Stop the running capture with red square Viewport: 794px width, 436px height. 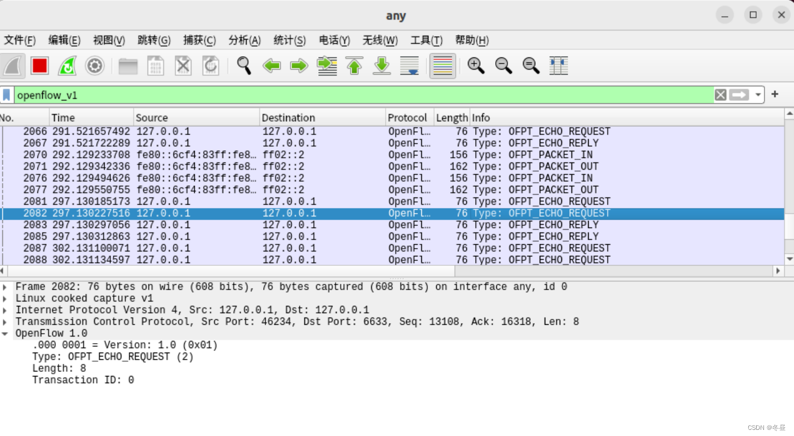pos(40,66)
